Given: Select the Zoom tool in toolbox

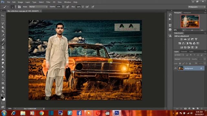Looking at the screenshot, I should click(3, 92).
